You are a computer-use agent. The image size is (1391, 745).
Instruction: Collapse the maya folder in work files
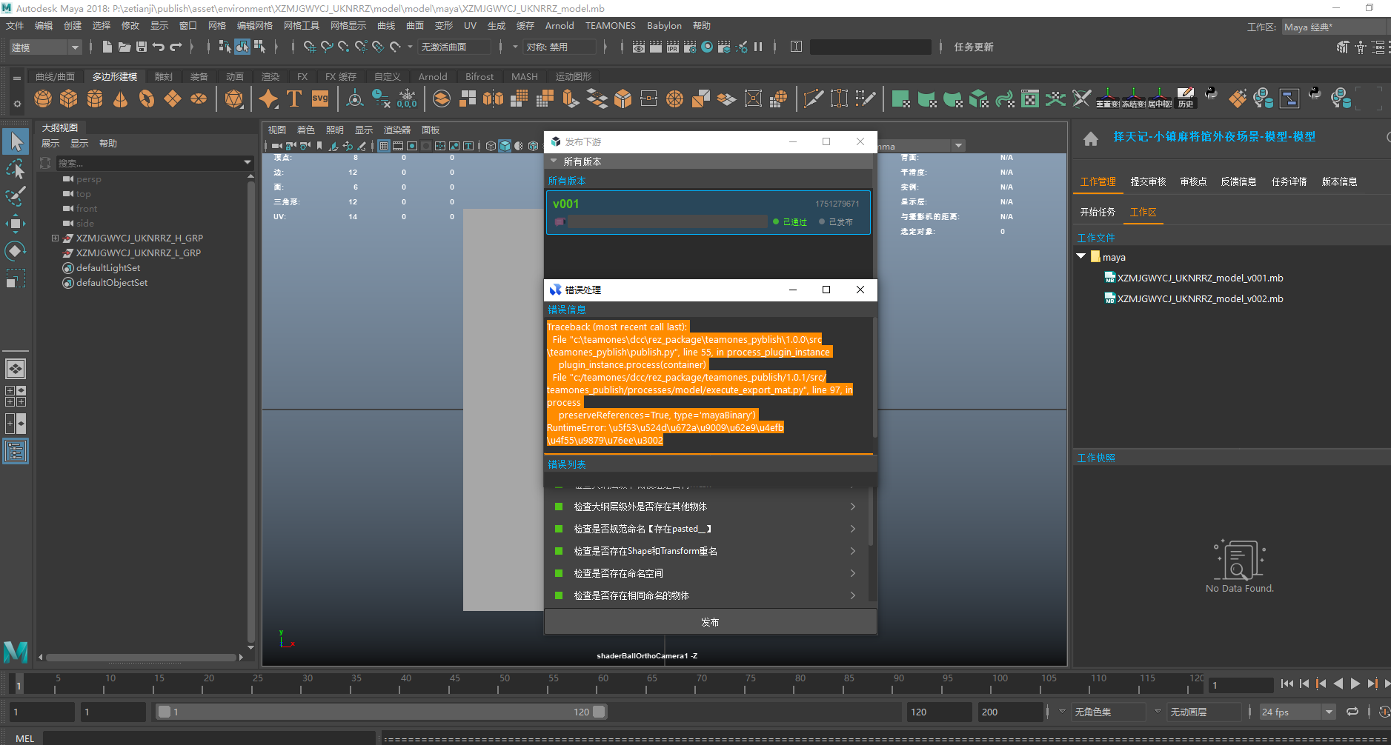[1081, 256]
